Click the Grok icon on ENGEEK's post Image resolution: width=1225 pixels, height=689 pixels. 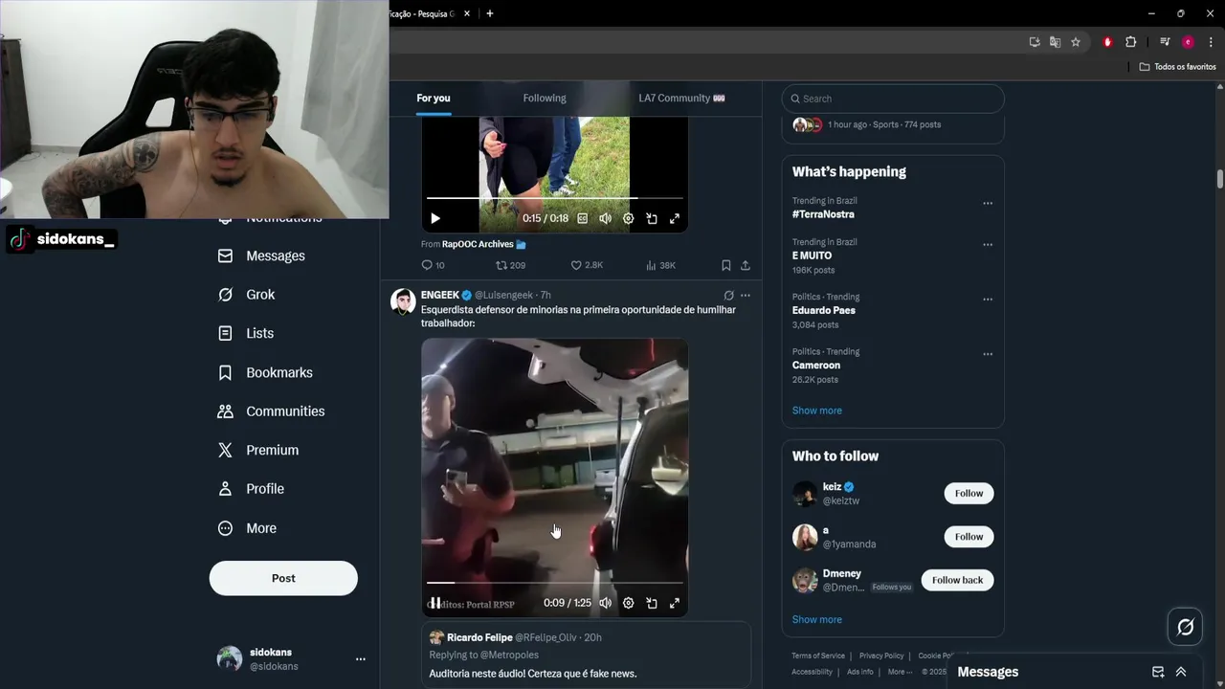pos(728,295)
